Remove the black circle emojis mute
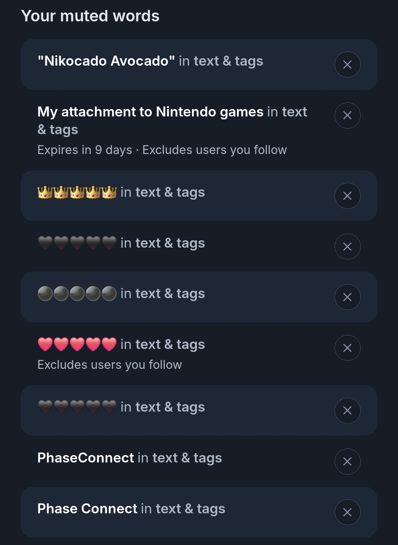Viewport: 398px width, 545px height. tap(347, 297)
